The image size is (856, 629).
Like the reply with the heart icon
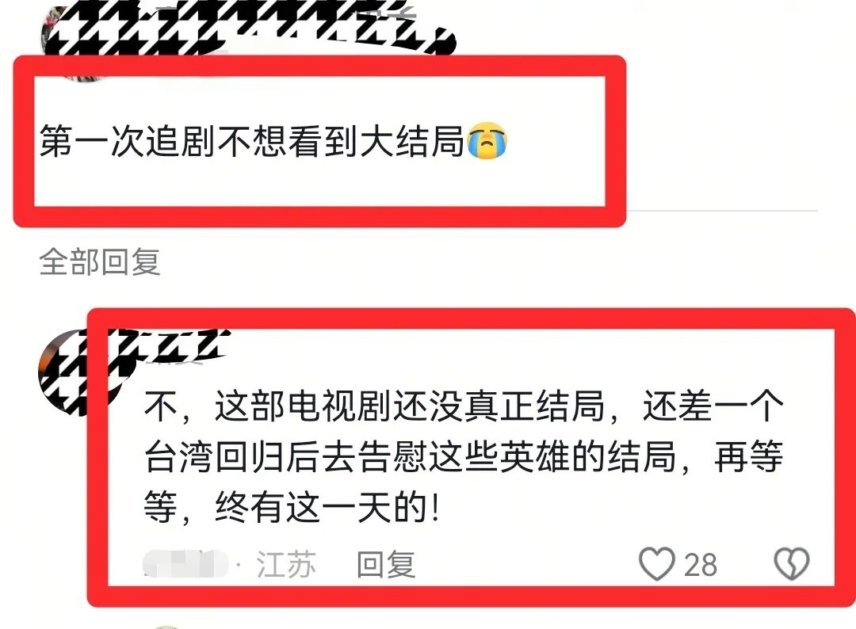pos(657,563)
